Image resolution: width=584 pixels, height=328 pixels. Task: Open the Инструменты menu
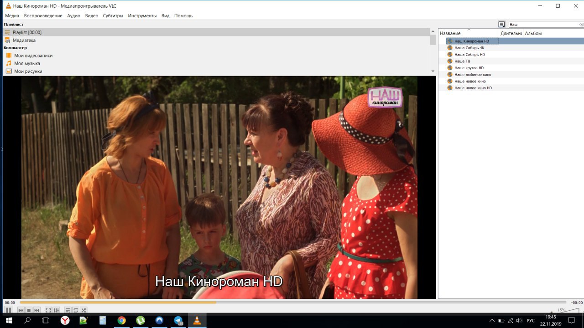point(142,15)
